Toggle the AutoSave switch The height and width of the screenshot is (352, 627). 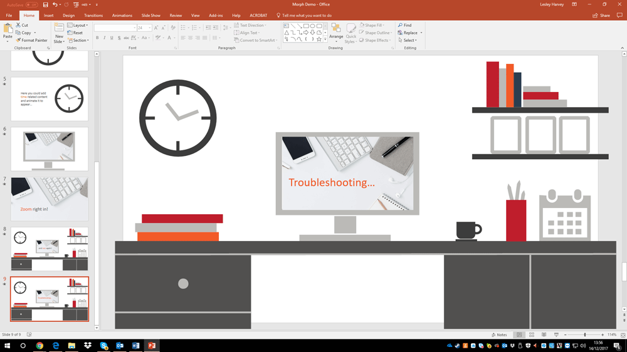(x=31, y=4)
